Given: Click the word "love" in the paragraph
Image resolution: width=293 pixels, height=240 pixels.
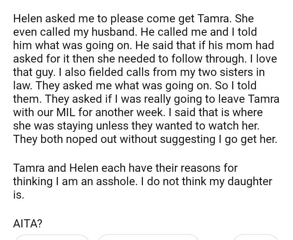Looking at the screenshot, I should 266,59.
